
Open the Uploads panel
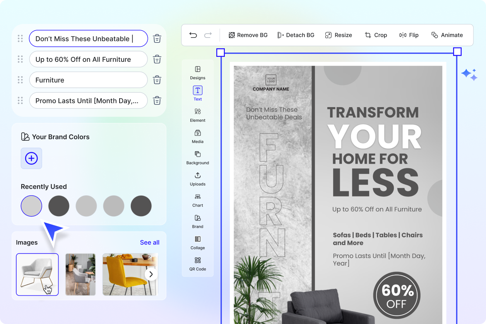pyautogui.click(x=197, y=179)
